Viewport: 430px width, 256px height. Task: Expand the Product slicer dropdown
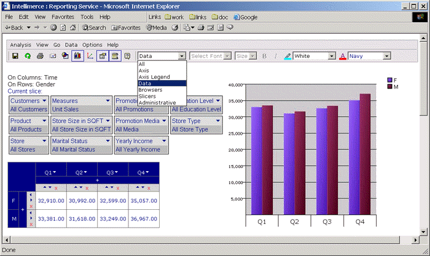click(x=44, y=121)
